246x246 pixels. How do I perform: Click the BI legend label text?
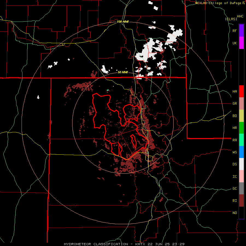click(x=235, y=201)
